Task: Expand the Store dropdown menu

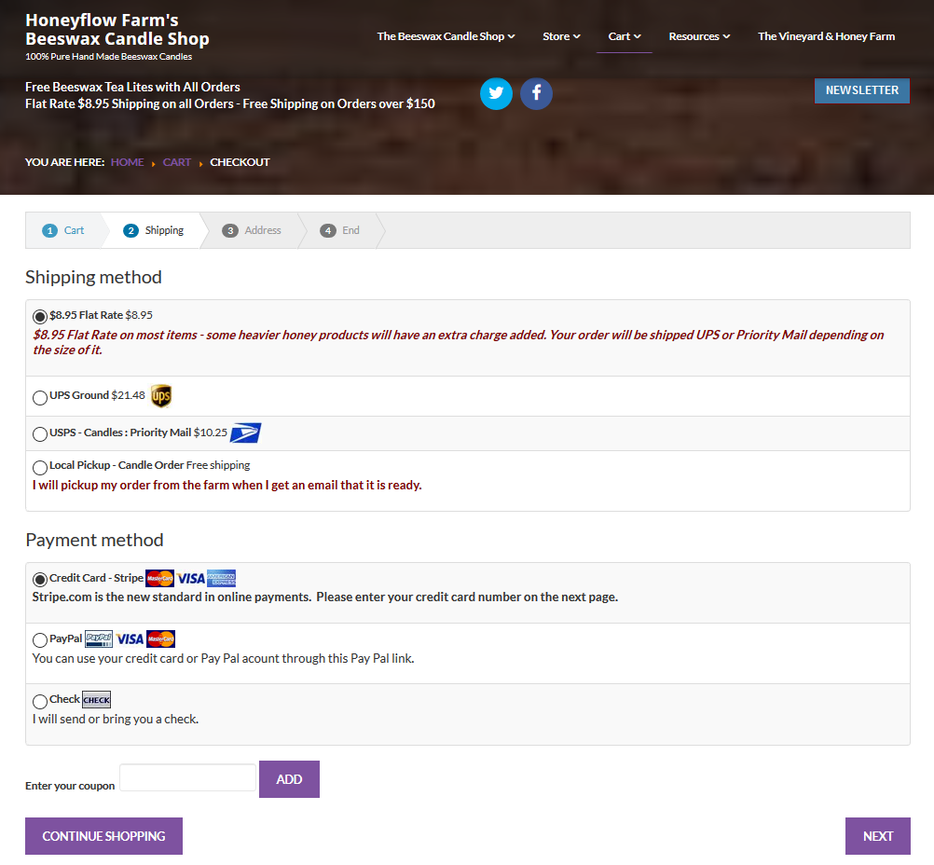Action: point(561,36)
